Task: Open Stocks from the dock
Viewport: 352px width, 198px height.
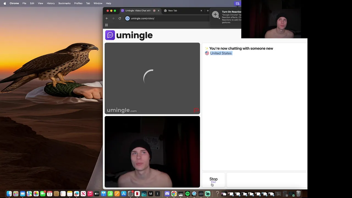Action: click(201, 194)
